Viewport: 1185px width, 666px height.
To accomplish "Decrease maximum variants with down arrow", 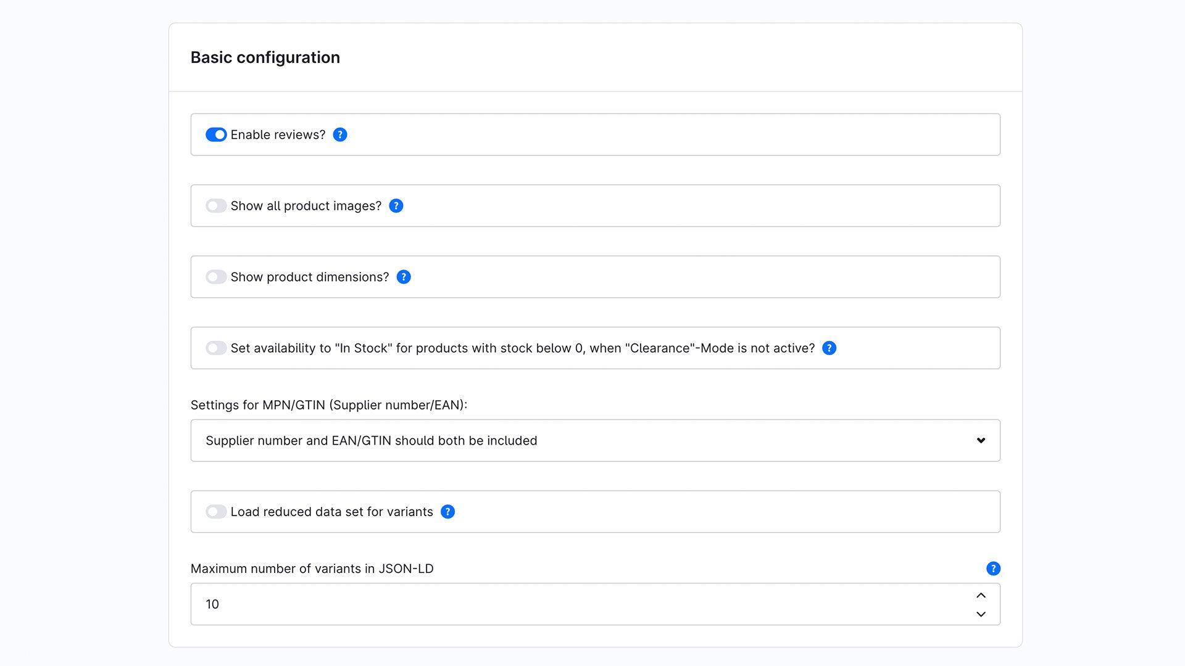I will [981, 614].
